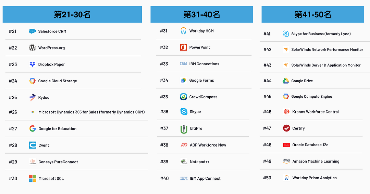Click the rank number #21
This screenshot has height=194, width=370.
[x=13, y=31]
